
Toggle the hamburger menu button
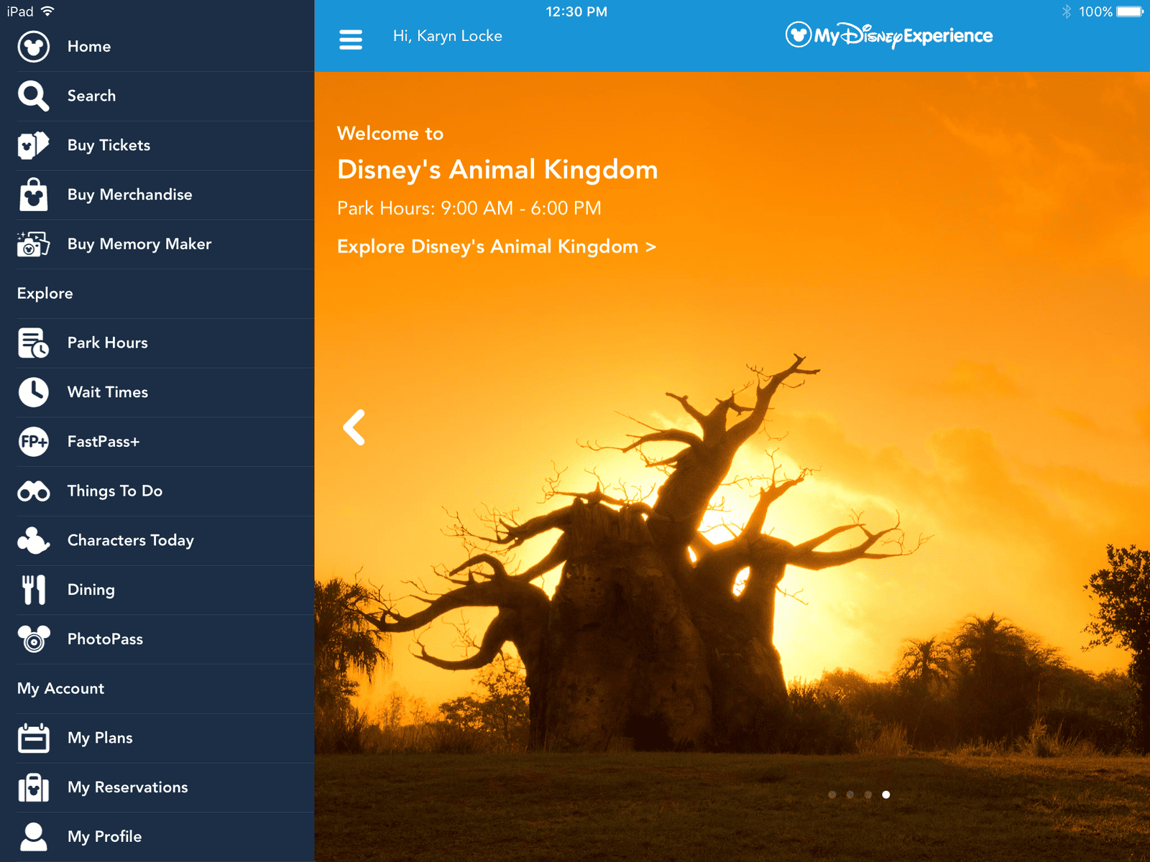(x=351, y=40)
